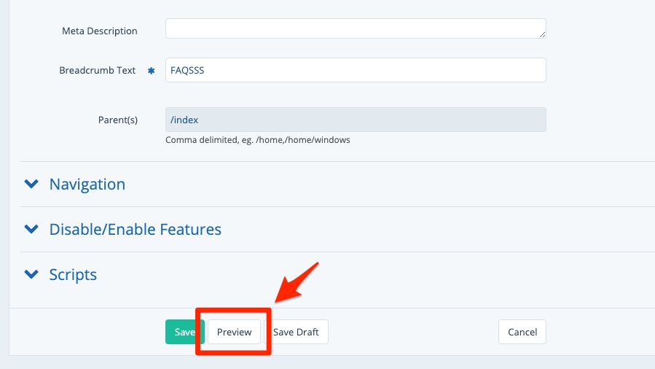Image resolution: width=655 pixels, height=369 pixels.
Task: Open the Disable/Enable Features heading
Action: [x=135, y=230]
